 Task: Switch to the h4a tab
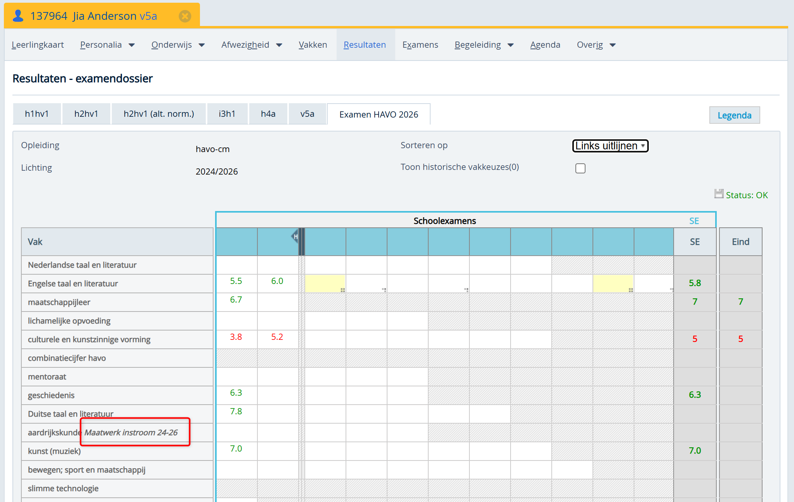268,114
